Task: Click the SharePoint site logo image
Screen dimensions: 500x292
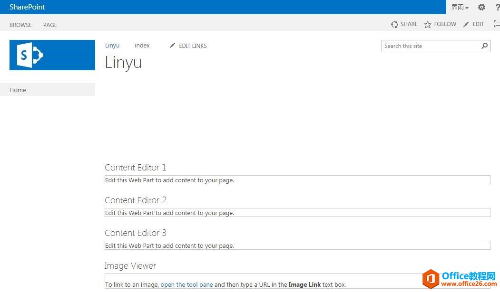Action: tap(52, 55)
